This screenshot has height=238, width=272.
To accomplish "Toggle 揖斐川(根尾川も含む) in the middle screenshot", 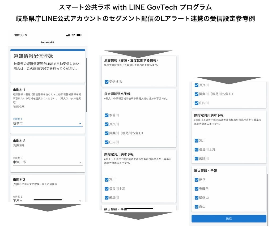I will 107,133.
